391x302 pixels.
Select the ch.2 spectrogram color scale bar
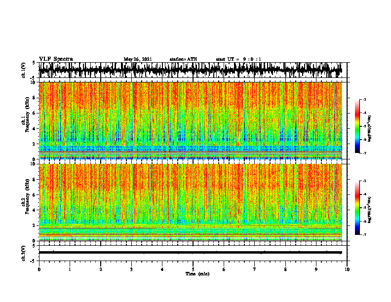pos(357,208)
